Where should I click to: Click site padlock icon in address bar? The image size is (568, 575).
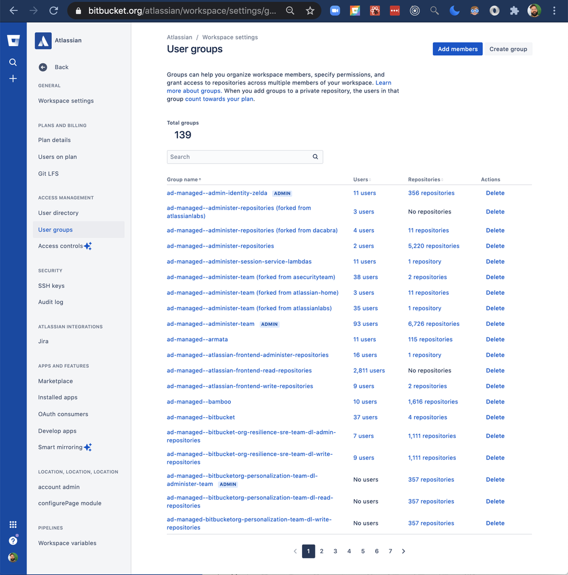pos(78,11)
